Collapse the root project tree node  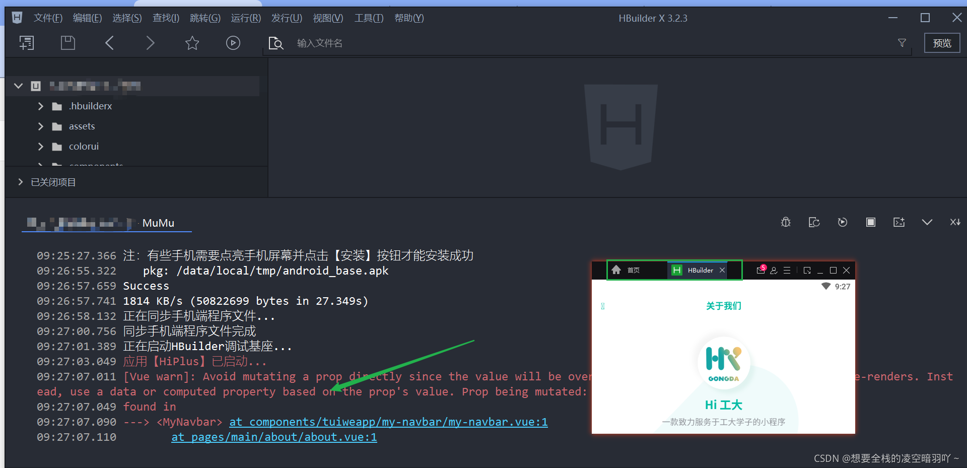coord(19,86)
